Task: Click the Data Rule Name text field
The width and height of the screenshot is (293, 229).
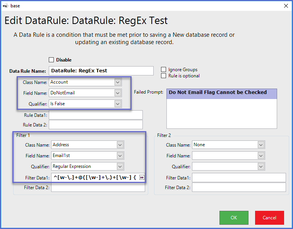Action: coord(101,71)
